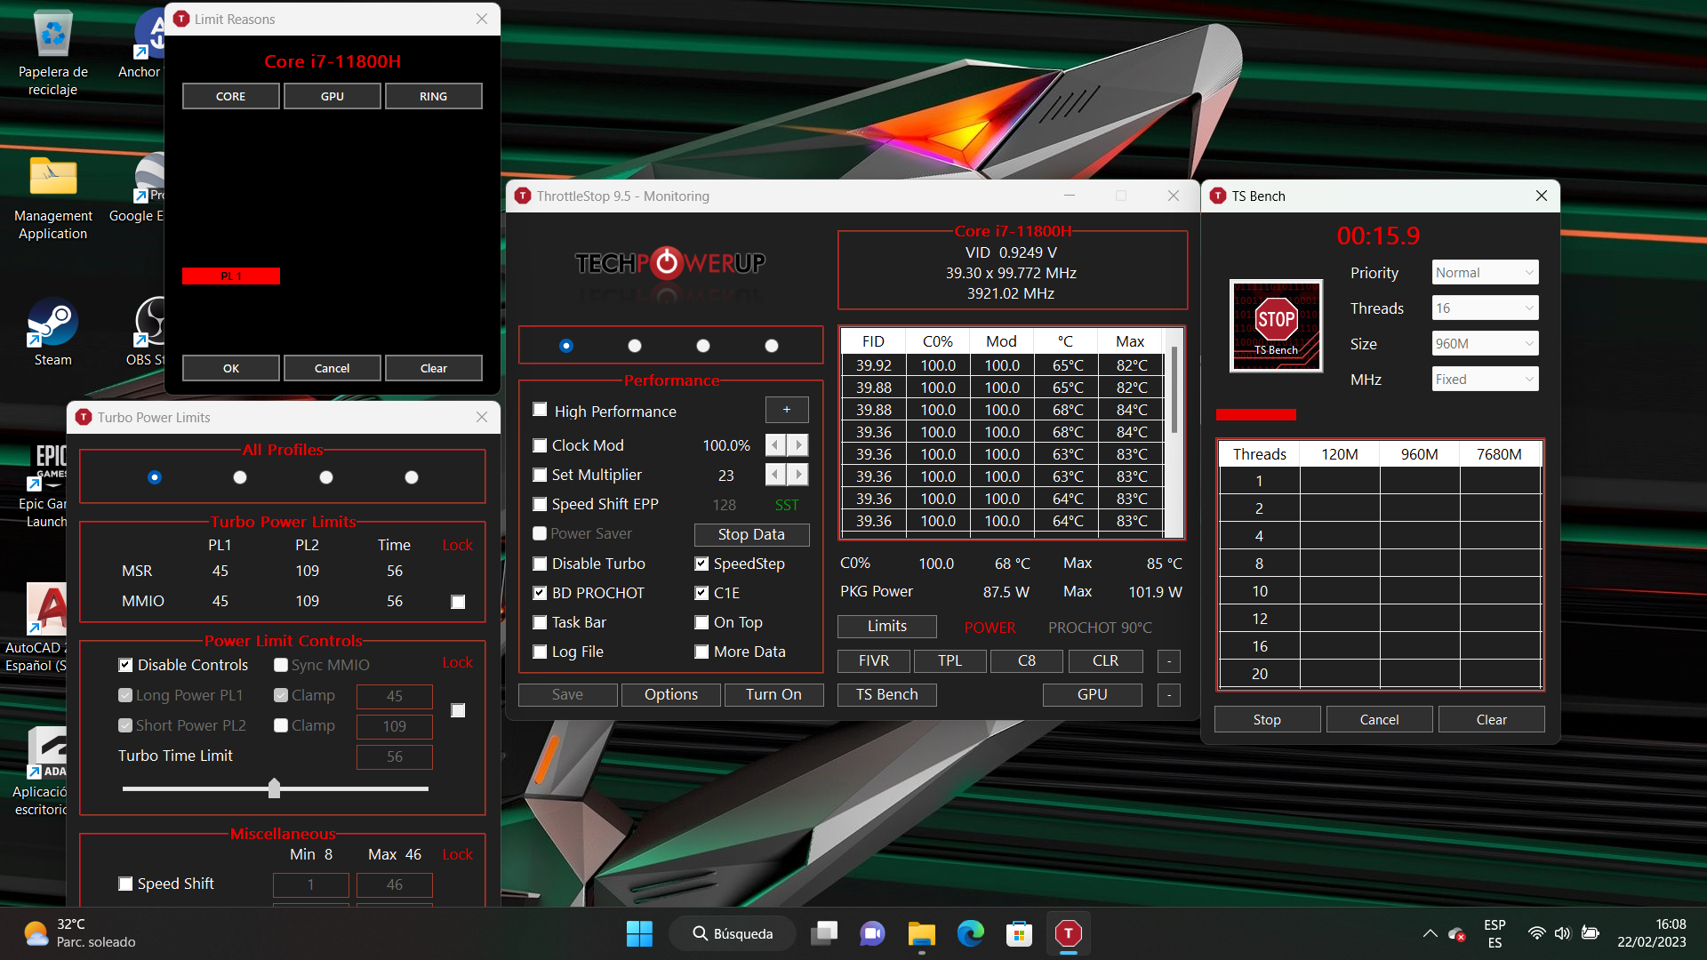The height and width of the screenshot is (960, 1707).
Task: Click the security tray icon with red mark
Action: click(1456, 933)
